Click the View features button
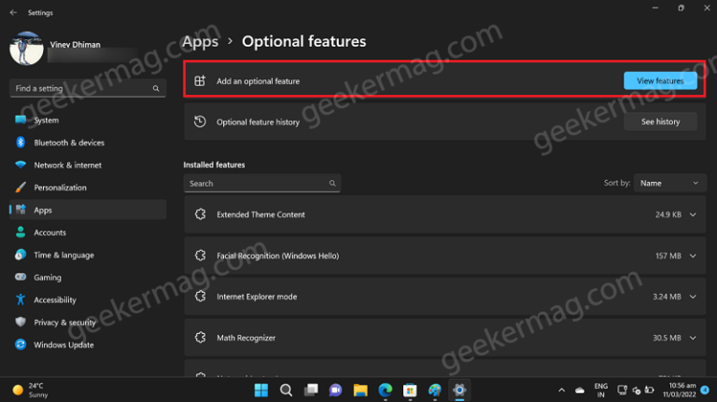 click(x=660, y=81)
